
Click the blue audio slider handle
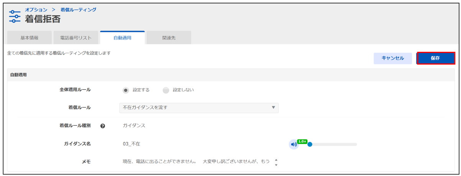tap(310, 145)
